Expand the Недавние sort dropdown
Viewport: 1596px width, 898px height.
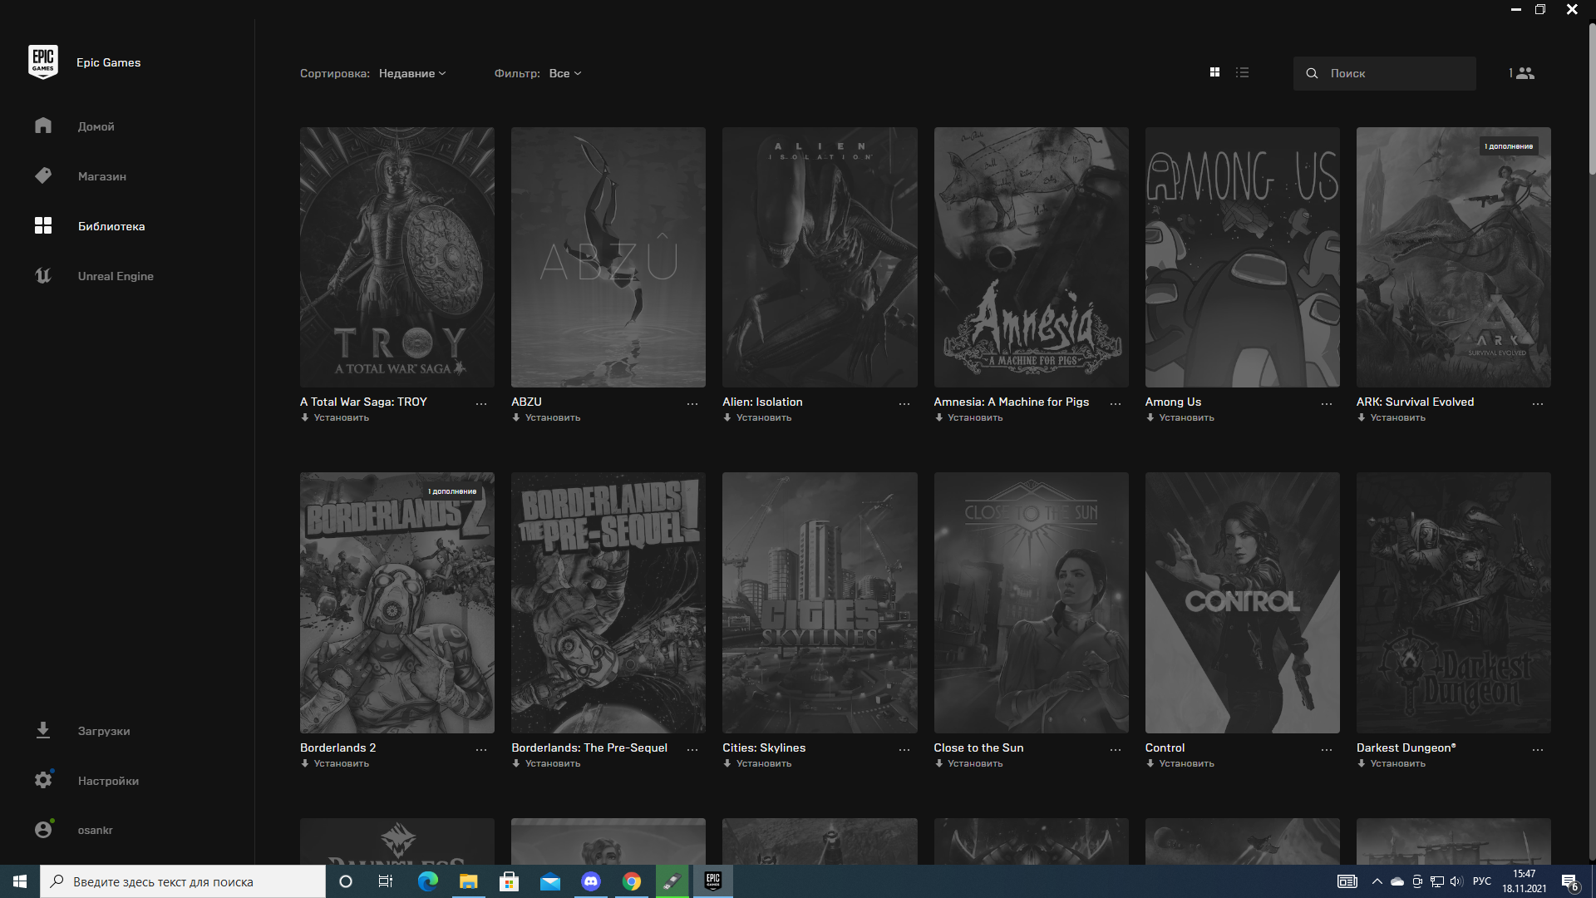(x=412, y=73)
